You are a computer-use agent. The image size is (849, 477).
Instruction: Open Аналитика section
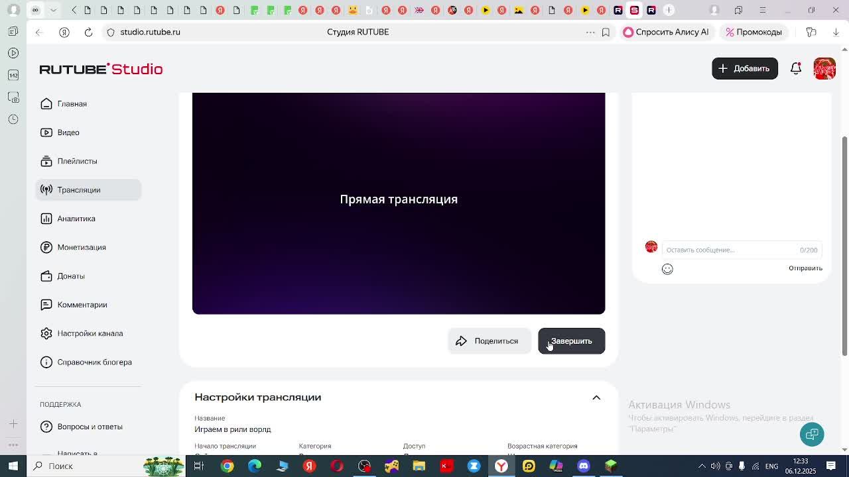point(88,219)
